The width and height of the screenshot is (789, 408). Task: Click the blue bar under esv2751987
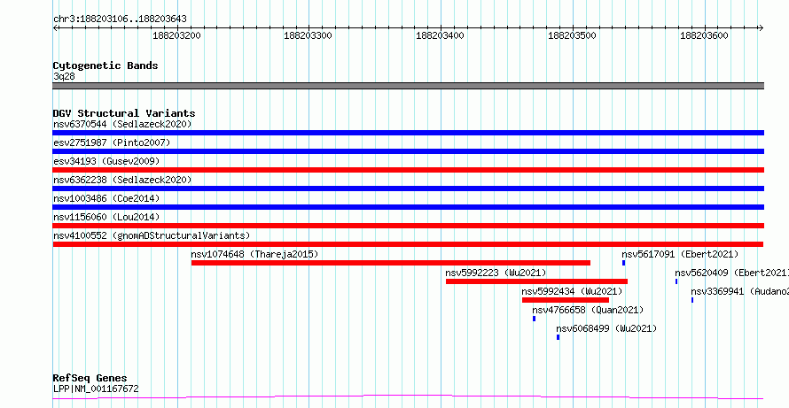pos(408,151)
